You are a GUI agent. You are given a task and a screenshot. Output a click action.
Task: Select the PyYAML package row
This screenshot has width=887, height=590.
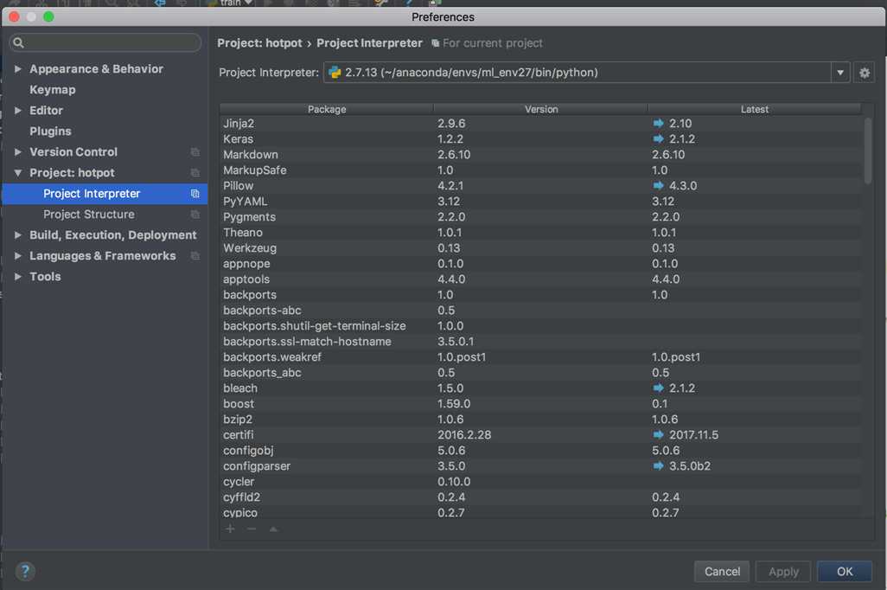541,201
